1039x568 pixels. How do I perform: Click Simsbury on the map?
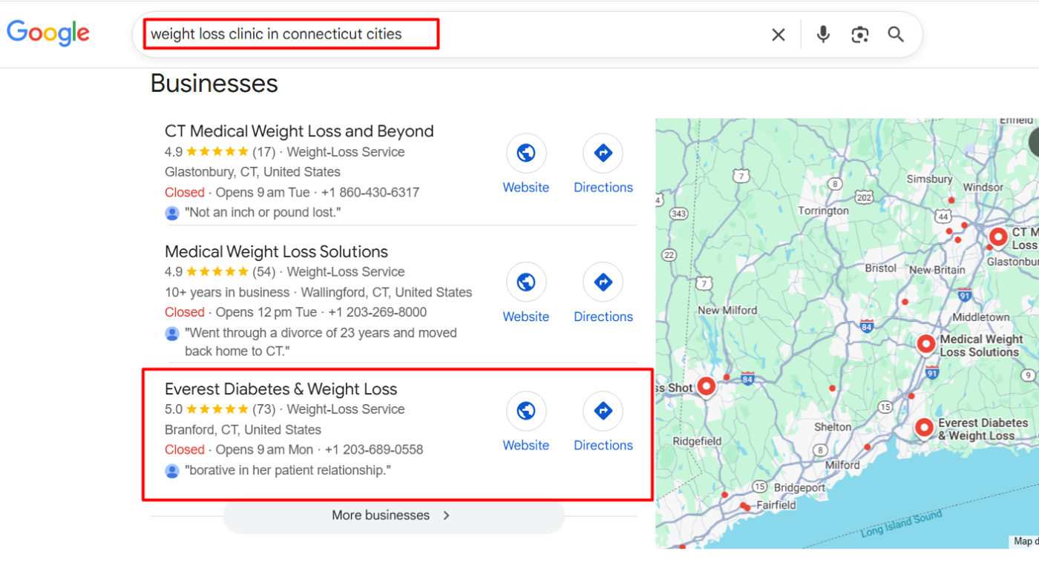coord(929,179)
